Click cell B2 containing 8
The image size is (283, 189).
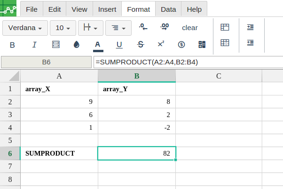[x=137, y=102]
